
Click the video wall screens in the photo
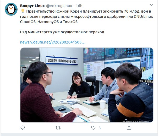118,63
